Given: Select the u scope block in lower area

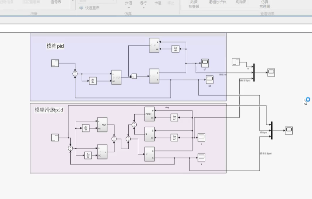Looking at the screenshot, I should (x=201, y=137).
